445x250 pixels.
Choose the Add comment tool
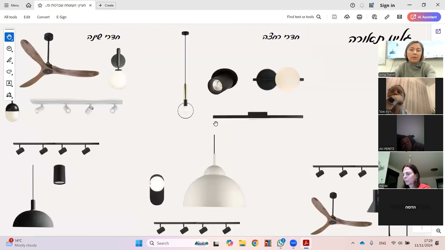pos(9,49)
